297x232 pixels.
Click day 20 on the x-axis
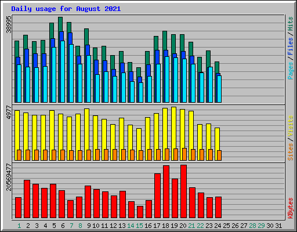click(x=183, y=226)
